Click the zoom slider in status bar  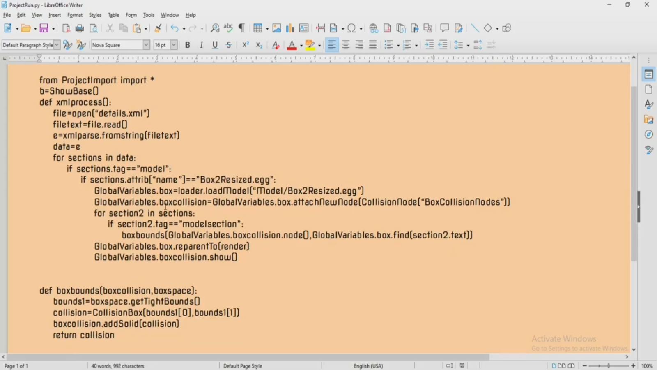click(x=609, y=366)
